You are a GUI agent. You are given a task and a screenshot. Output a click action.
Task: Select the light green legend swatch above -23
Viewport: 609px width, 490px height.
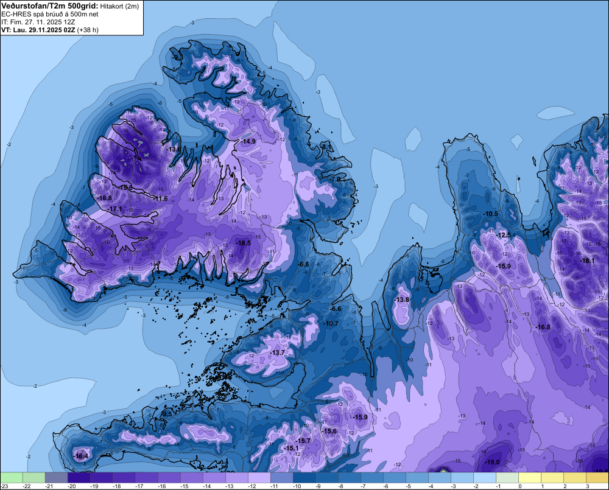tap(12, 478)
